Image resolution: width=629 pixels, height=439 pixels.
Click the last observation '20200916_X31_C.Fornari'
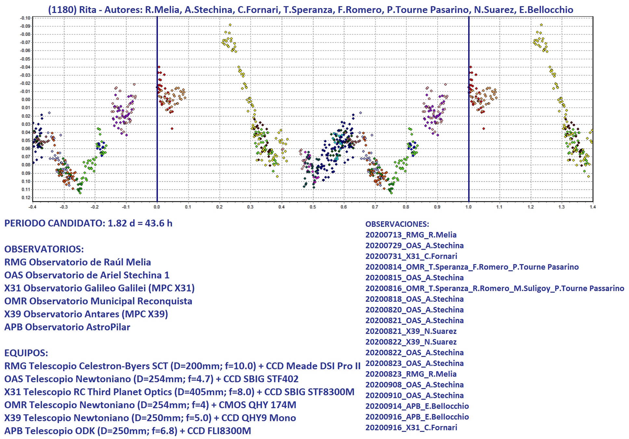(411, 428)
